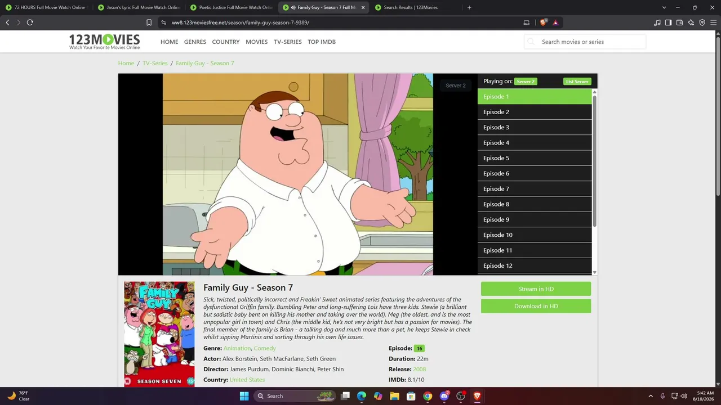The image size is (721, 405).
Task: Click the Family Guy Season Seven poster
Action: coord(159,334)
